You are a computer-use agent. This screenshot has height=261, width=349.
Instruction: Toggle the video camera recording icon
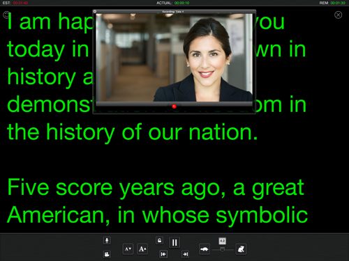[107, 254]
